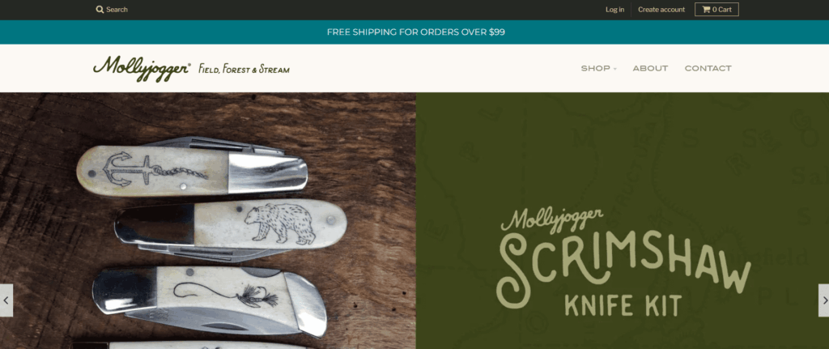The width and height of the screenshot is (829, 349).
Task: Expand the SHOP dropdown arrow
Action: (x=615, y=70)
